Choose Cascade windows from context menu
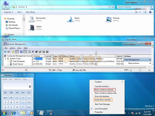Viewport: 155px width, 116px height. (102, 86)
